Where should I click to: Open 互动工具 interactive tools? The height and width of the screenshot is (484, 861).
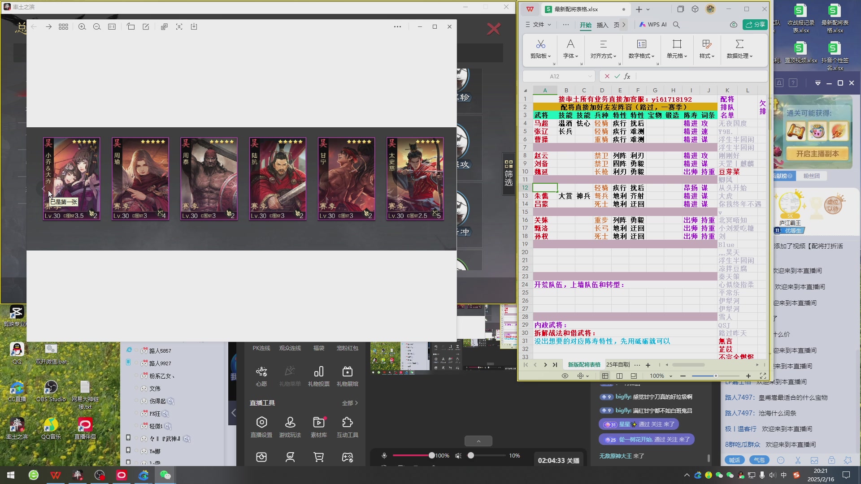pyautogui.click(x=348, y=427)
